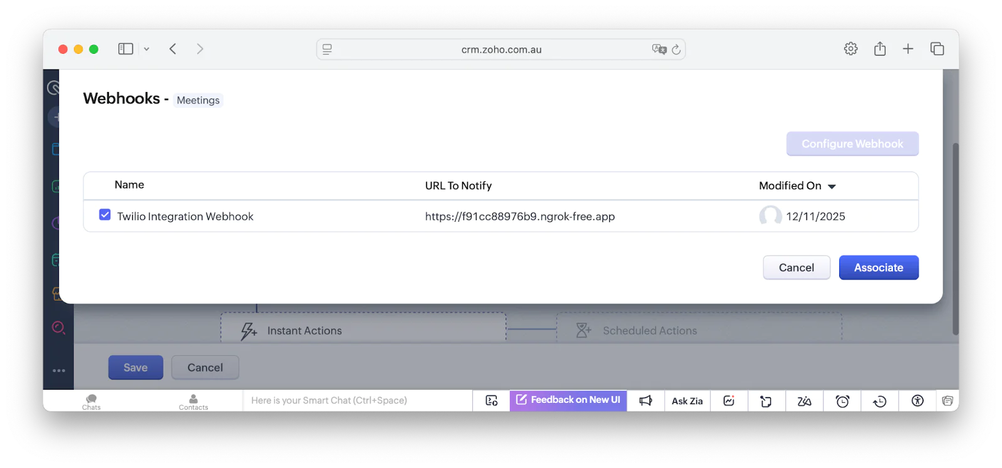Open the Contacts bar item

point(194,402)
